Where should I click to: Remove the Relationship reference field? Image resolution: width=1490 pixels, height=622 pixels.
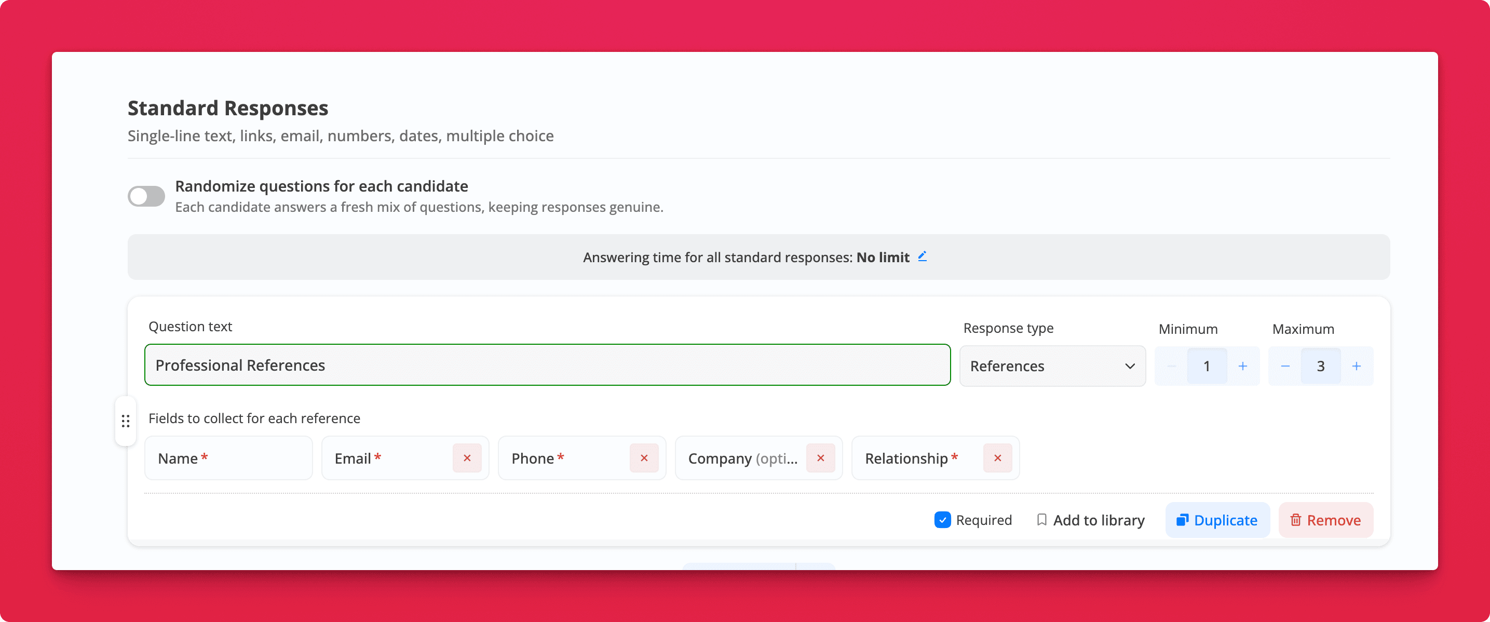pos(997,458)
